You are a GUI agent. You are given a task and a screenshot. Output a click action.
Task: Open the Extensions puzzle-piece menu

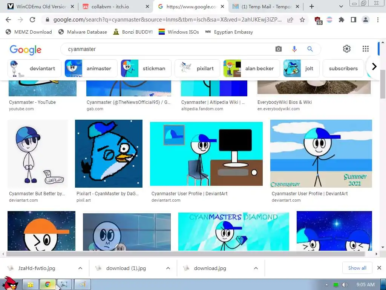[x=342, y=20]
